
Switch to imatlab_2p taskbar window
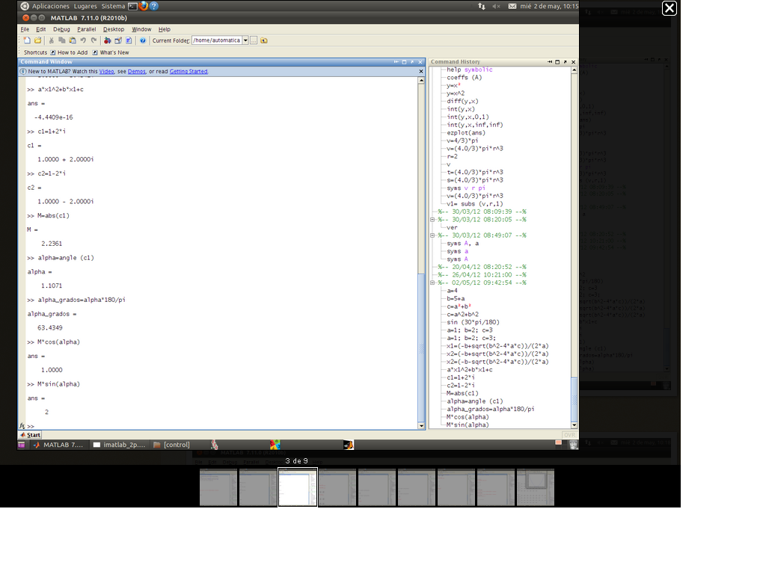pos(119,445)
